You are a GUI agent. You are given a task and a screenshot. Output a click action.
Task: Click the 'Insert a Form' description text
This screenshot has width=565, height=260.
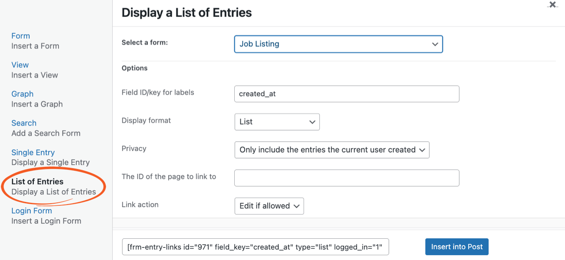(x=35, y=46)
